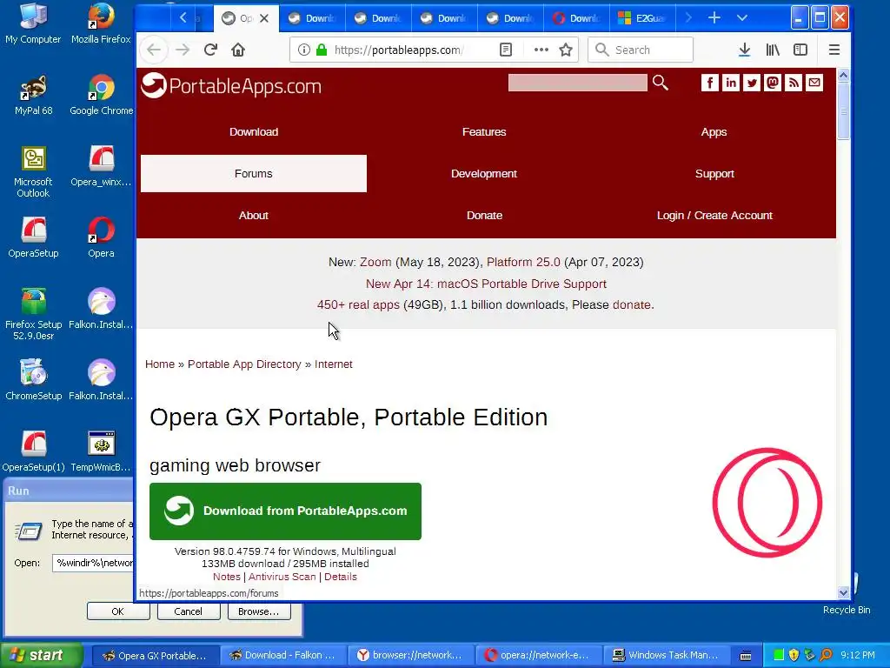The image size is (890, 668).
Task: Open Firefox hamburger menu
Action: point(834,50)
